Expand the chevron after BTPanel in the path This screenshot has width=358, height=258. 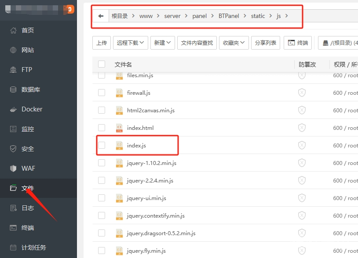click(245, 16)
